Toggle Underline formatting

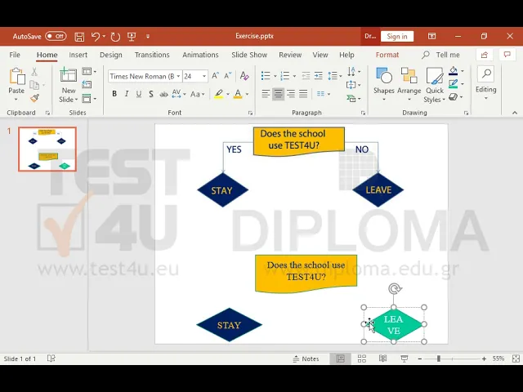click(139, 94)
